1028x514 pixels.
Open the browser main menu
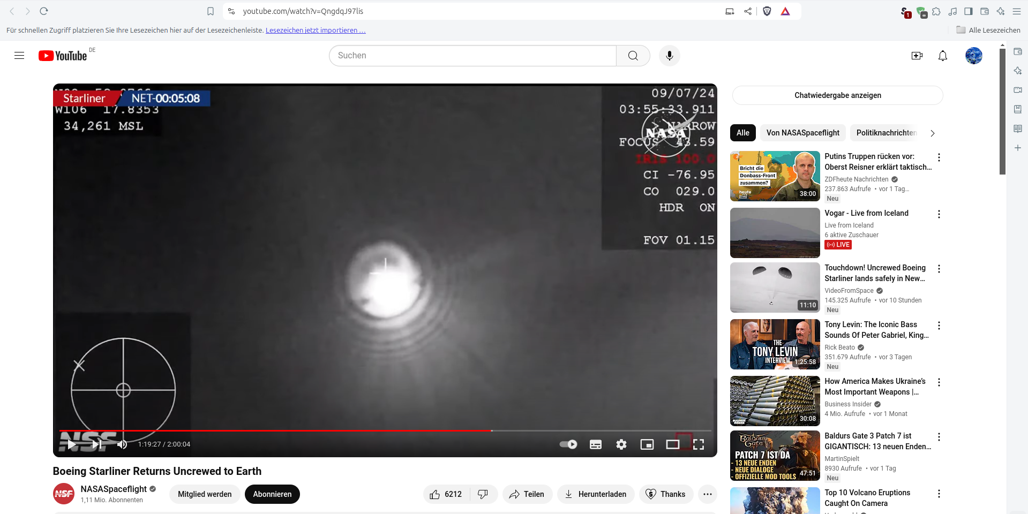click(1017, 11)
